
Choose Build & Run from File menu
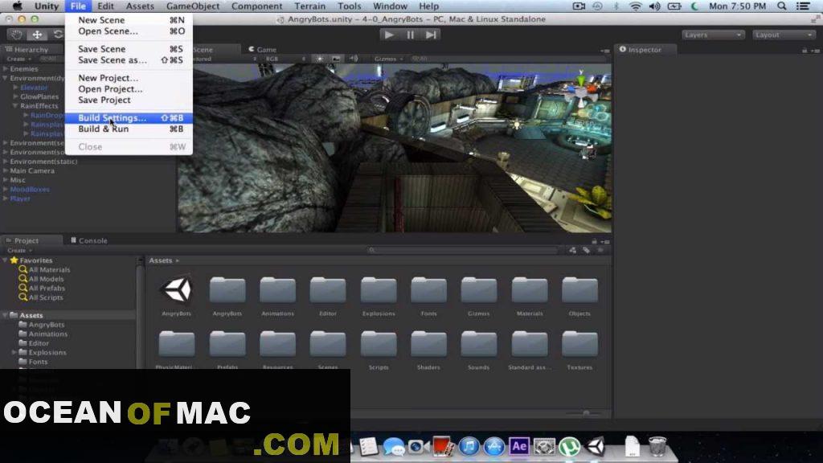click(129, 129)
